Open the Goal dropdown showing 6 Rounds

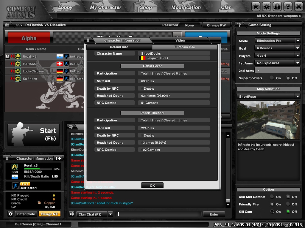[x=277, y=48]
